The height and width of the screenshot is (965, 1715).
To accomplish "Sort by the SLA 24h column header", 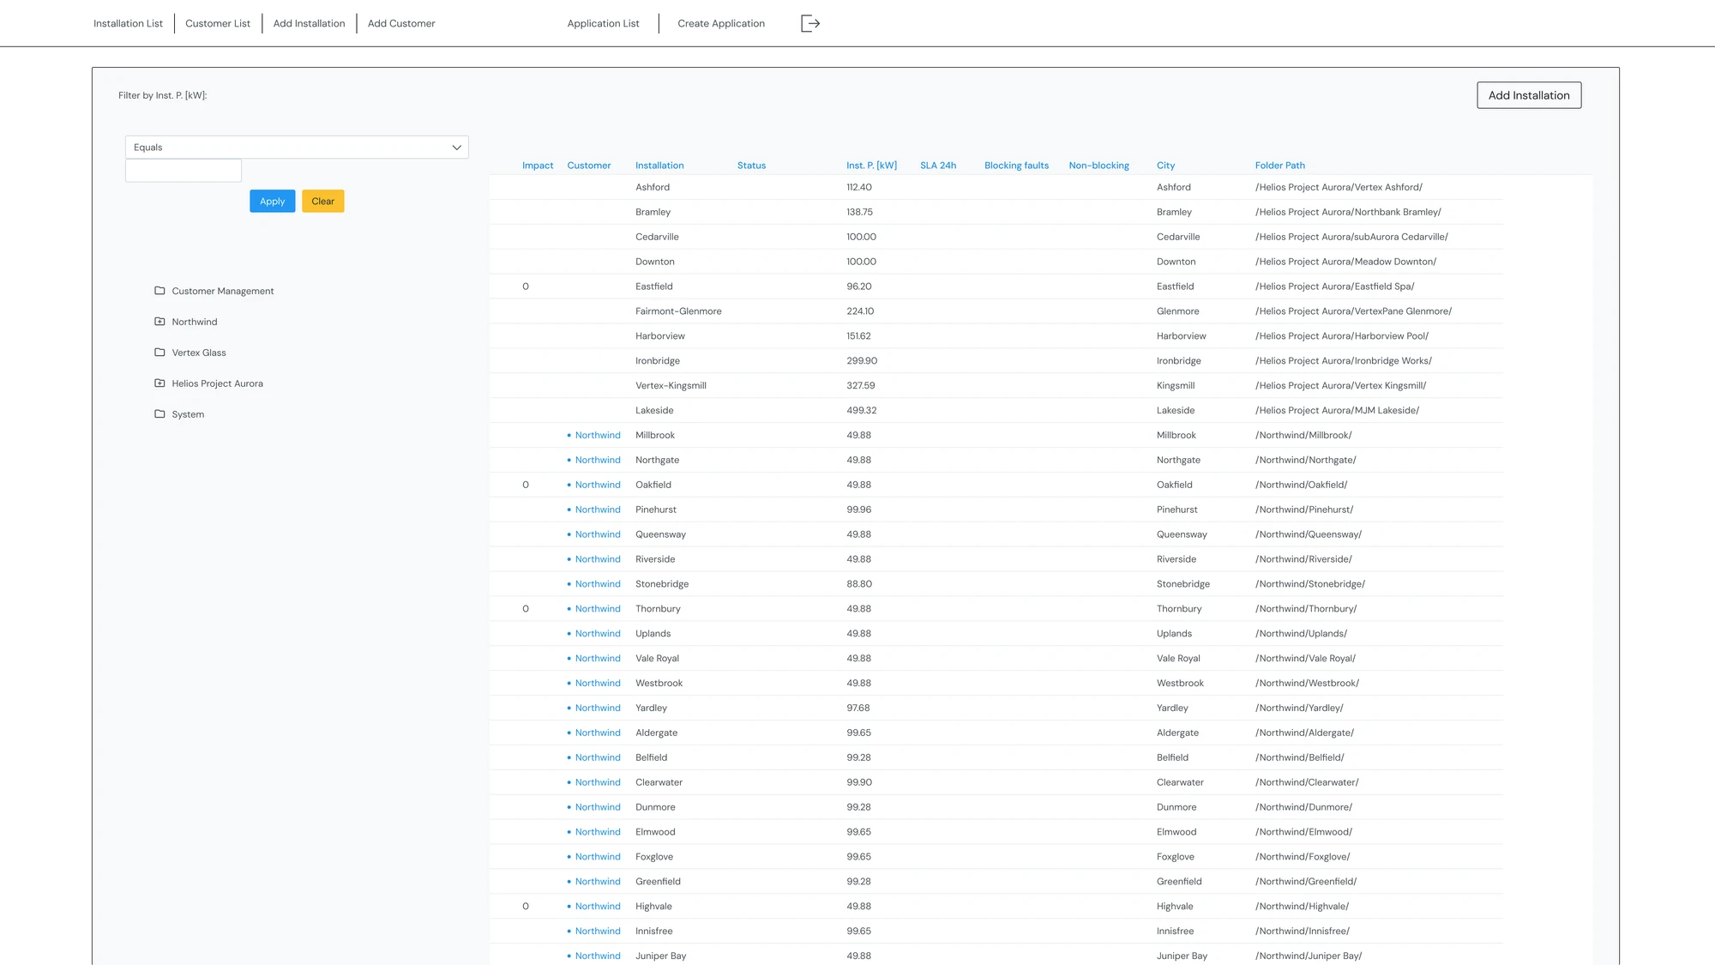I will click(x=938, y=166).
